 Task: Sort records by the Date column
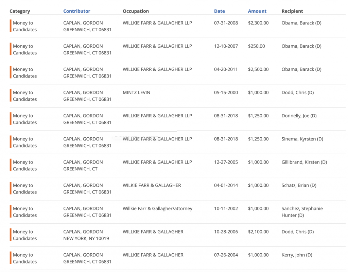pos(219,11)
